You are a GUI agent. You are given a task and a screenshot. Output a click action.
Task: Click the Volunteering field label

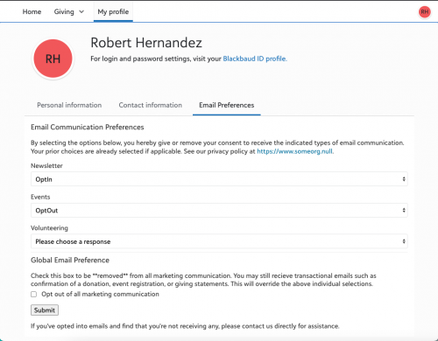point(49,228)
